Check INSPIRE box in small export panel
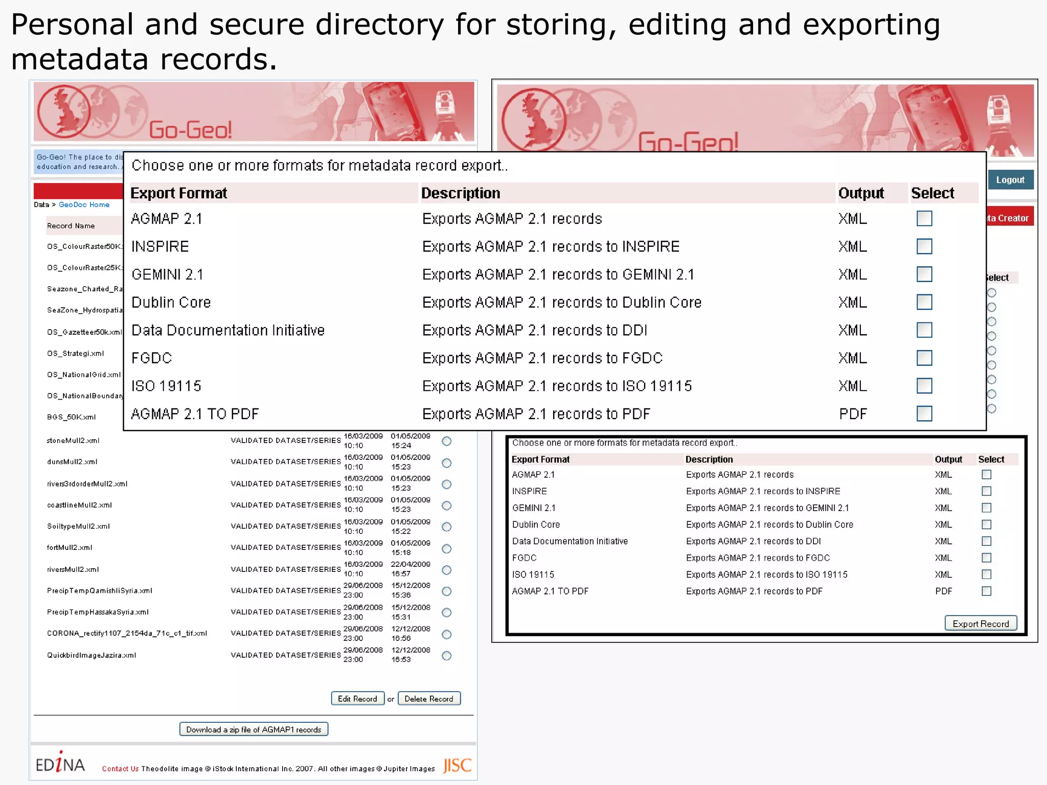This screenshot has width=1047, height=785. click(987, 491)
